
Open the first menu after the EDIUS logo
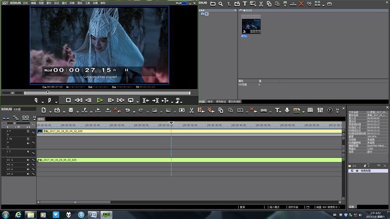coord(25,3)
